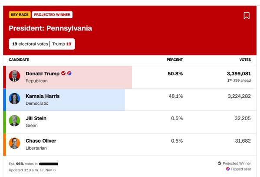Click the CANDIDATE column header
This screenshot has width=260, height=177.
click(x=19, y=60)
